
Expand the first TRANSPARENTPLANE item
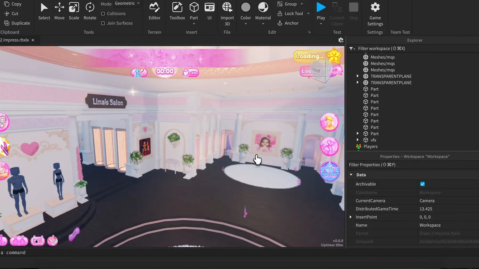click(358, 76)
